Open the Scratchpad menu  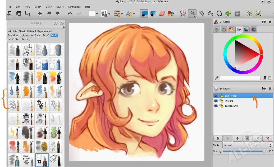[75, 7]
